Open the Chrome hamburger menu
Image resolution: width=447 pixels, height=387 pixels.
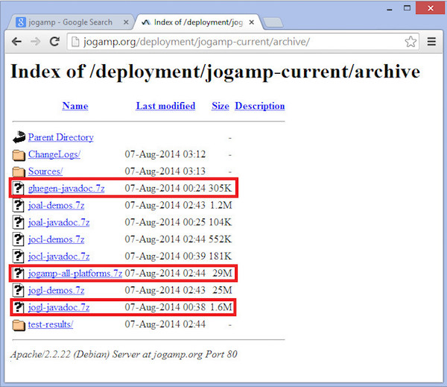[x=431, y=42]
